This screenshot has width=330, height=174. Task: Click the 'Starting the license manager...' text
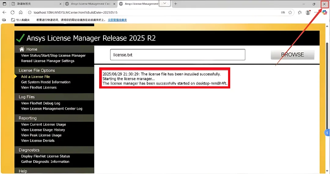click(x=129, y=79)
